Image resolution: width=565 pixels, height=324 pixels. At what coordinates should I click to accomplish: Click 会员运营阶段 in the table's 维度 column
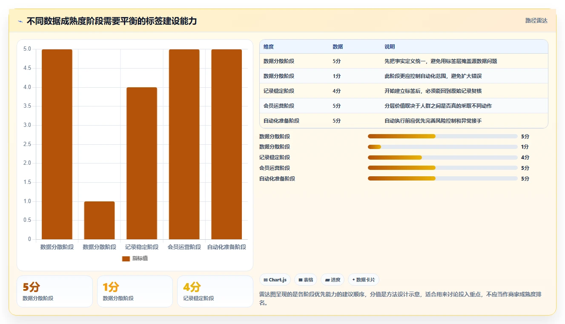pyautogui.click(x=279, y=106)
